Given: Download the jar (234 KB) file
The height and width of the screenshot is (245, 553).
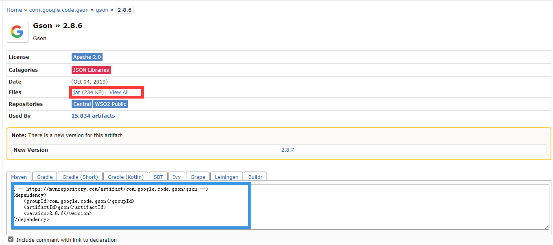Looking at the screenshot, I should coord(88,92).
